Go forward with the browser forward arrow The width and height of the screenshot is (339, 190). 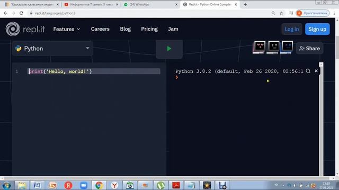13,13
